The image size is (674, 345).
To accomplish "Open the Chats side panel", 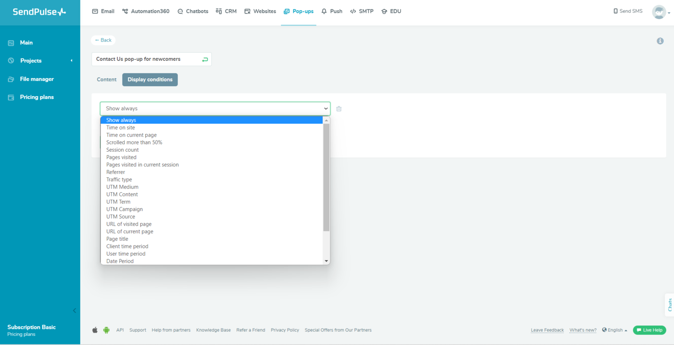I will tap(669, 305).
